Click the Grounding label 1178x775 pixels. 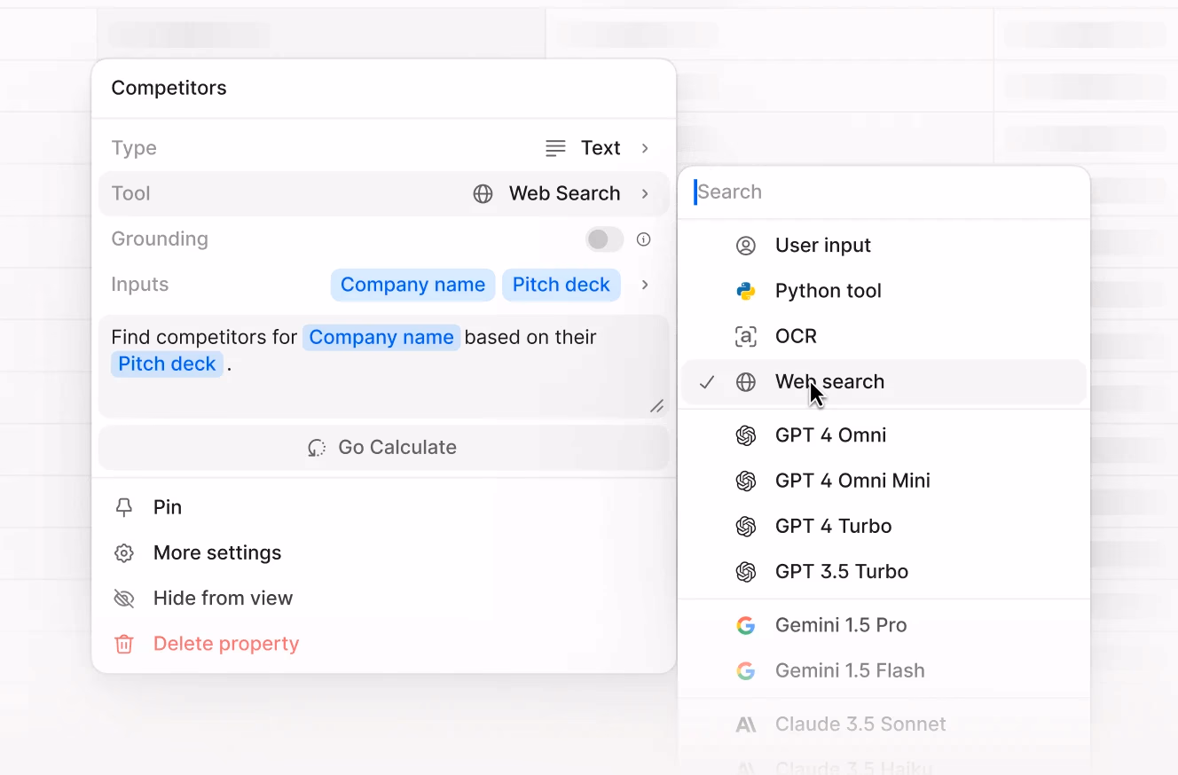click(x=160, y=239)
